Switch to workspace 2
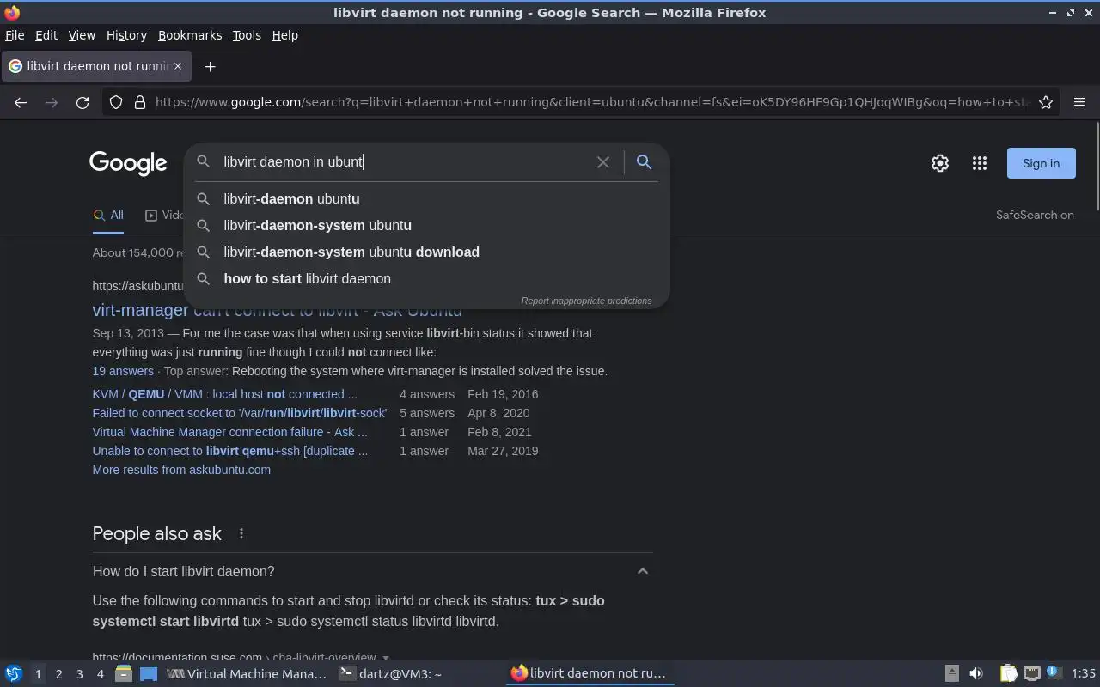Screen dimensions: 1100x687 click(x=58, y=674)
